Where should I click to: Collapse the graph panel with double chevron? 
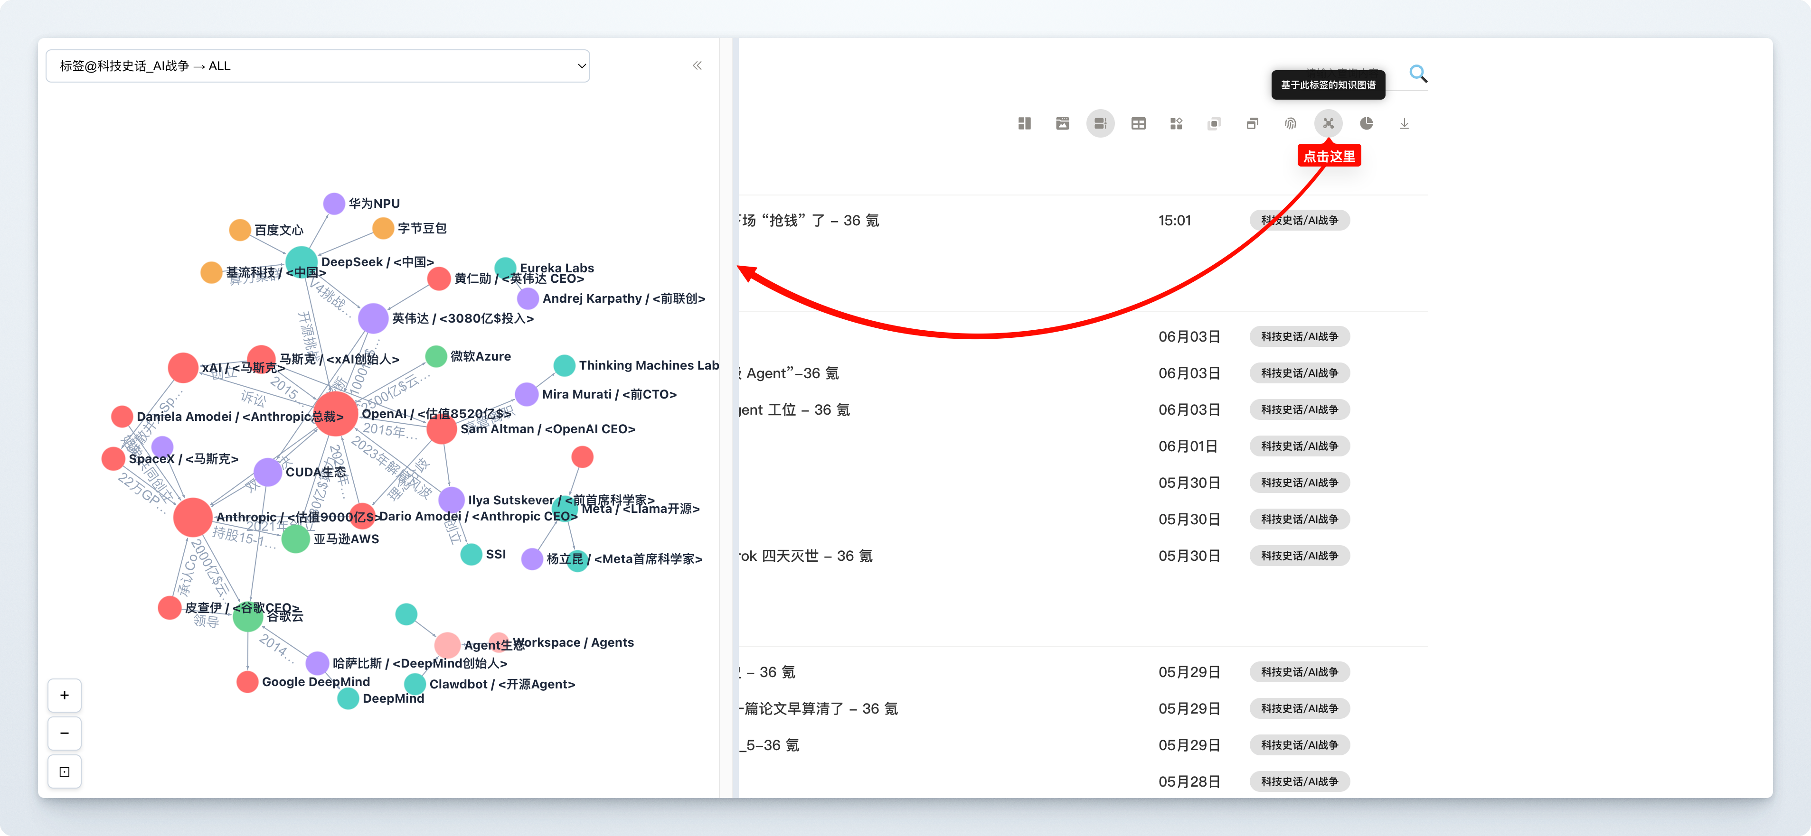click(697, 65)
